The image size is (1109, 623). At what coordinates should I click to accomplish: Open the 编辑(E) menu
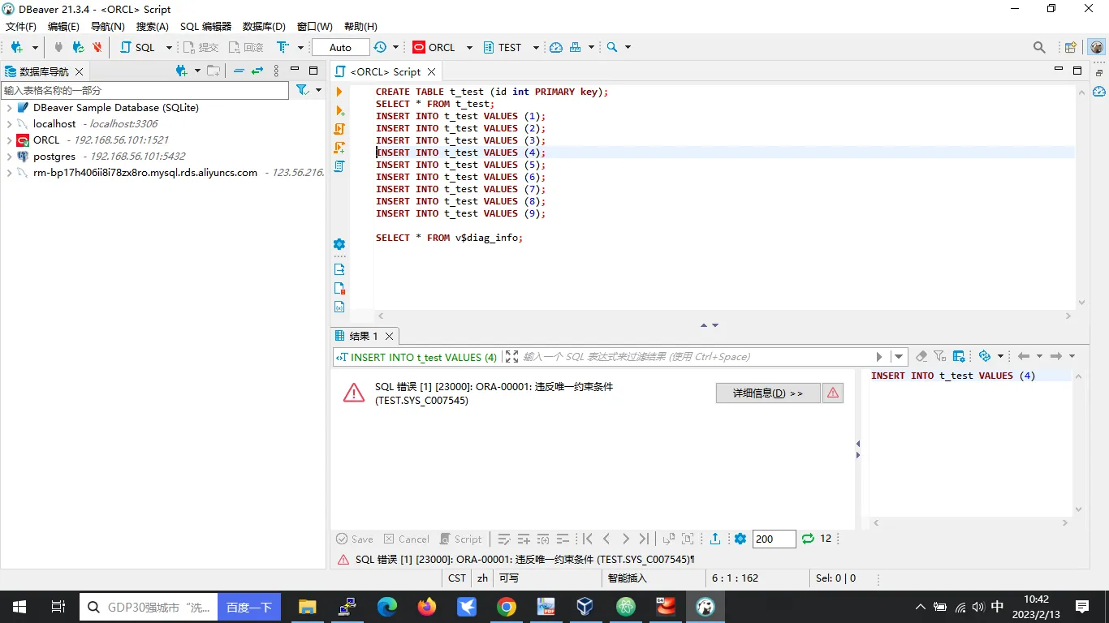pos(63,27)
